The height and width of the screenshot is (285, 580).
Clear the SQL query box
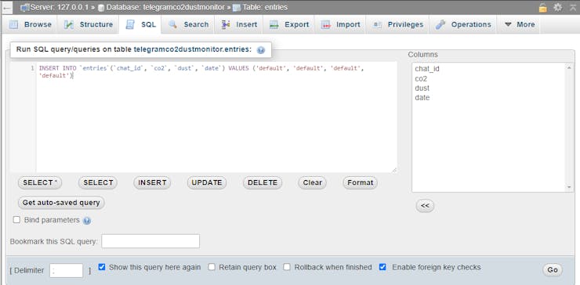(x=312, y=182)
